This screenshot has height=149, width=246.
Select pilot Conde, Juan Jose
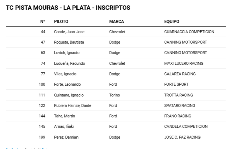click(69, 32)
